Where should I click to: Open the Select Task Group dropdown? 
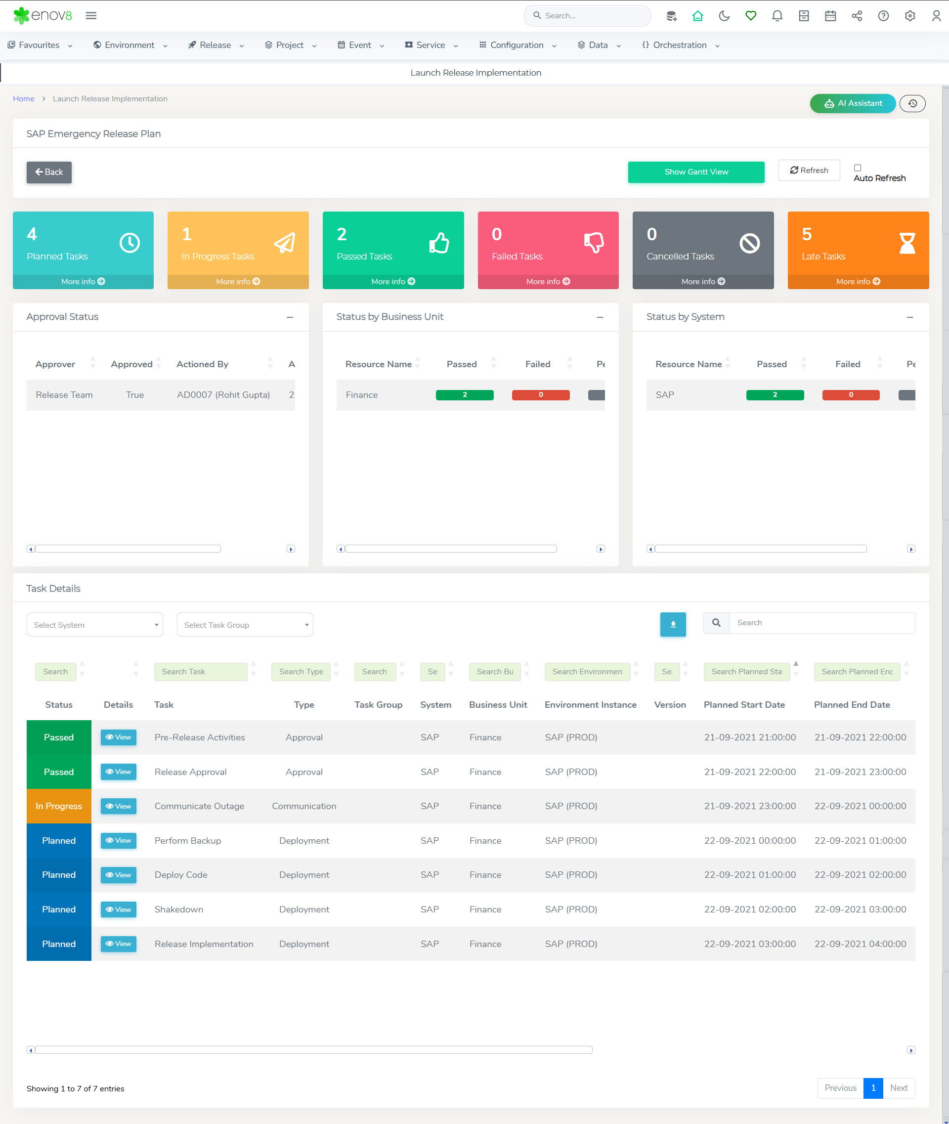(x=245, y=625)
